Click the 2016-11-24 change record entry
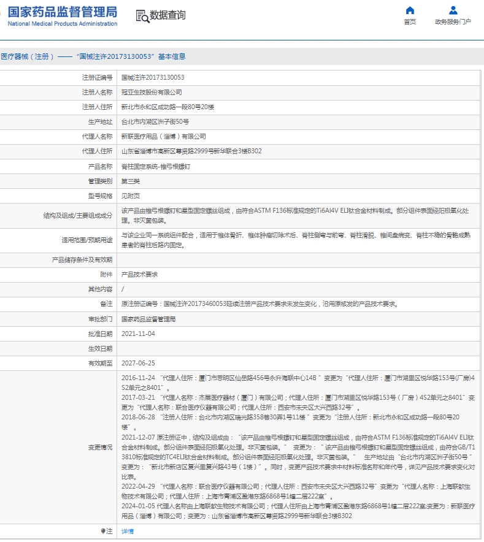 [x=298, y=383]
